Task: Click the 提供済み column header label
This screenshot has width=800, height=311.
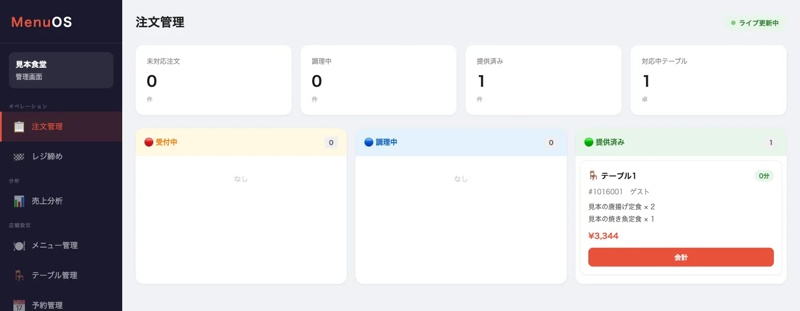Action: 610,142
